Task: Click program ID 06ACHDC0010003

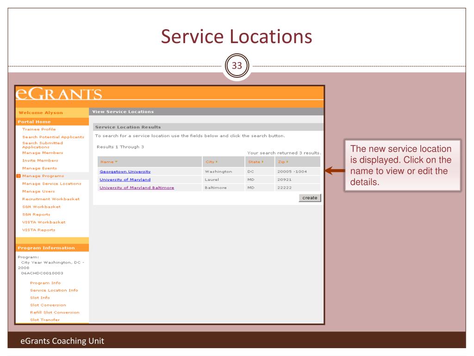Action: (42, 273)
